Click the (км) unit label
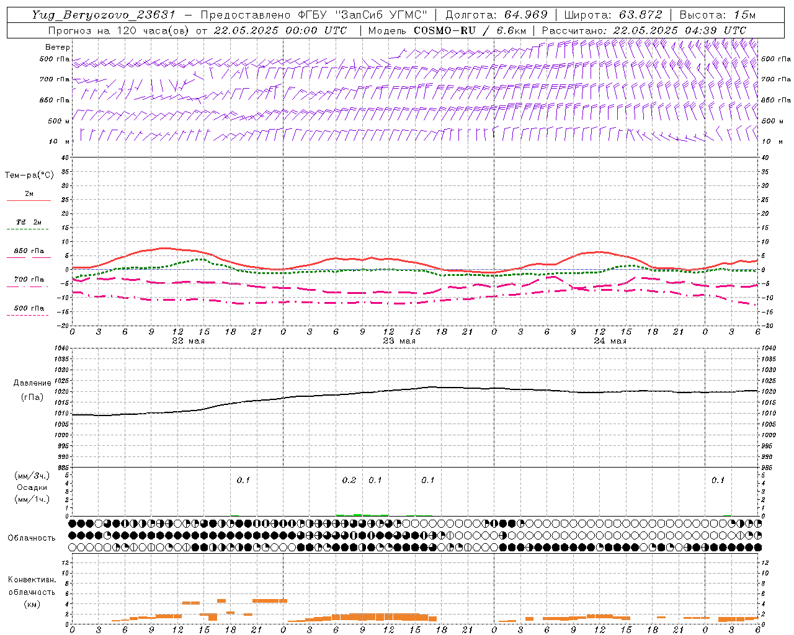The image size is (794, 635). click(32, 603)
